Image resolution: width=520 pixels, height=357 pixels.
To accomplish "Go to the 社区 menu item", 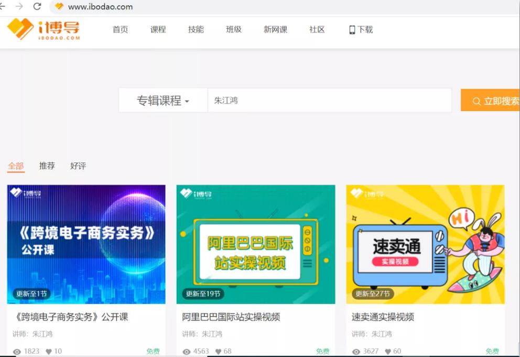I will click(x=317, y=29).
